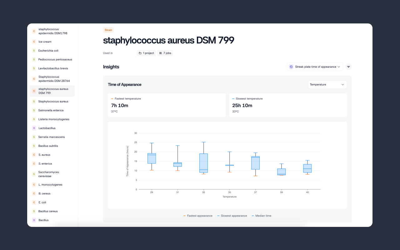400x250 pixels.
Task: Click the purple G icon beside Bacillus
Action: (x=34, y=220)
